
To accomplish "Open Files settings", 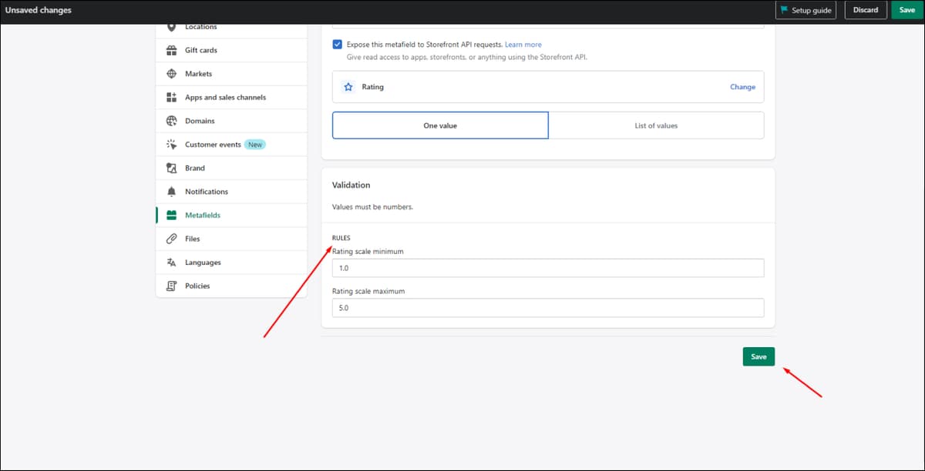I will tap(231, 239).
